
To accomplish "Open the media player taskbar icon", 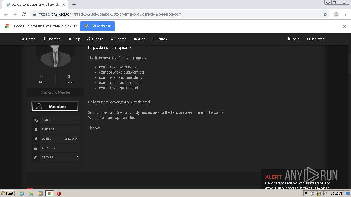I will coord(40,193).
